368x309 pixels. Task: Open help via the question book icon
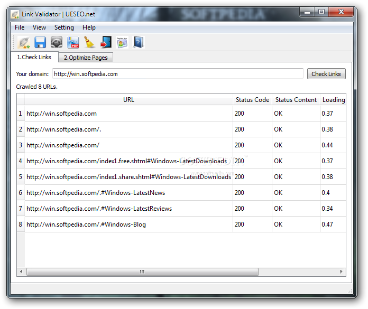pos(139,43)
